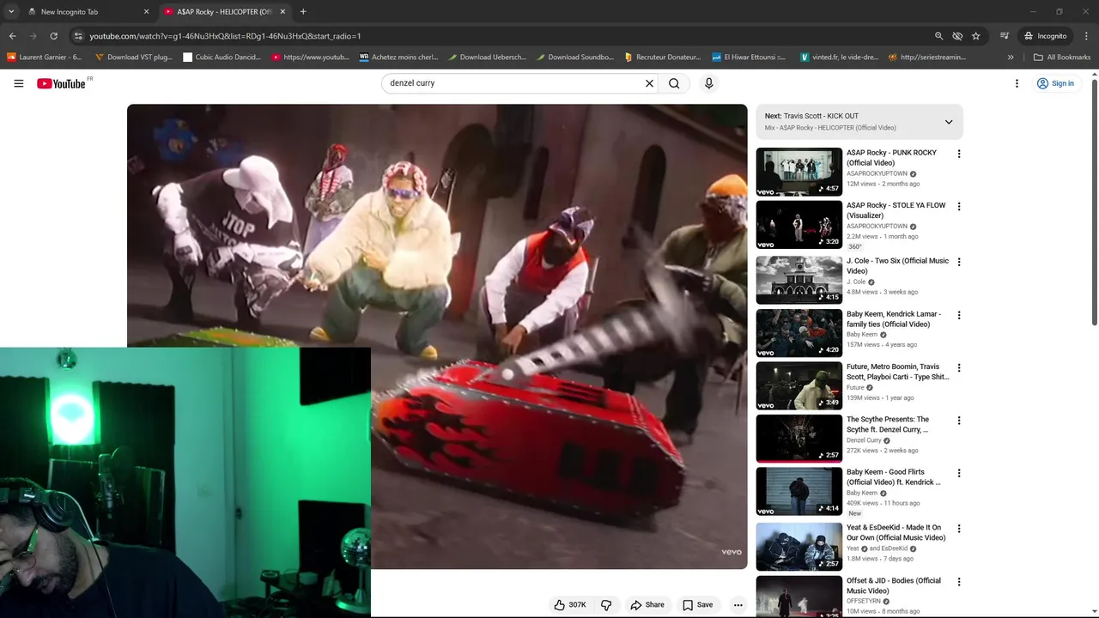Open All Bookmarks folder
Image resolution: width=1099 pixels, height=618 pixels.
tap(1062, 58)
